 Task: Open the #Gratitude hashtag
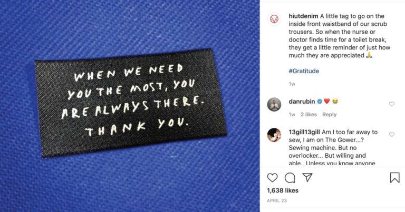[304, 71]
